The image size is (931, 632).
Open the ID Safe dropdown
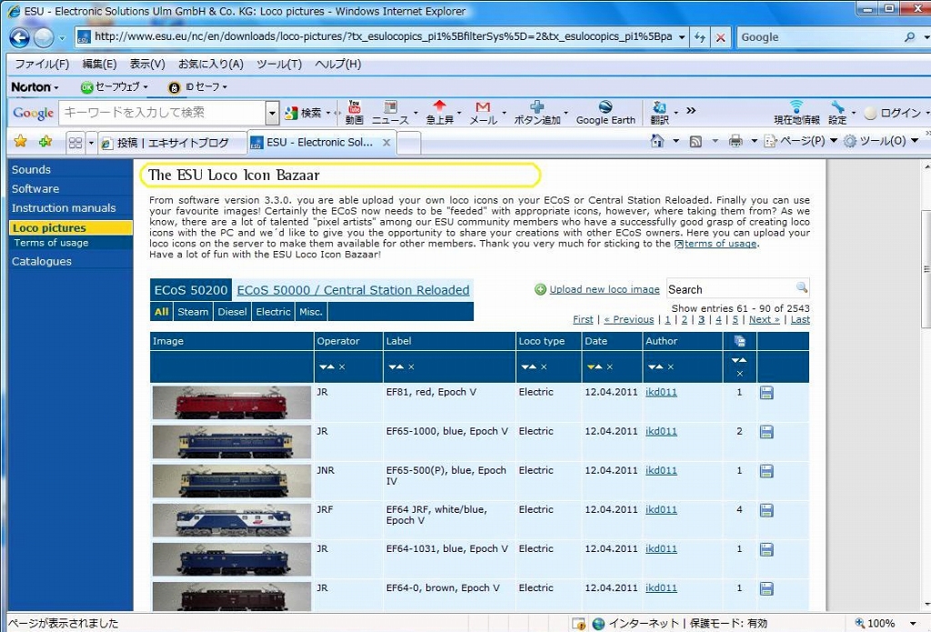[x=197, y=86]
